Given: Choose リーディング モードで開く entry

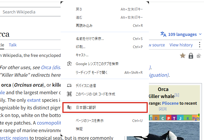Looking at the screenshot, I should pyautogui.click(x=105, y=73).
